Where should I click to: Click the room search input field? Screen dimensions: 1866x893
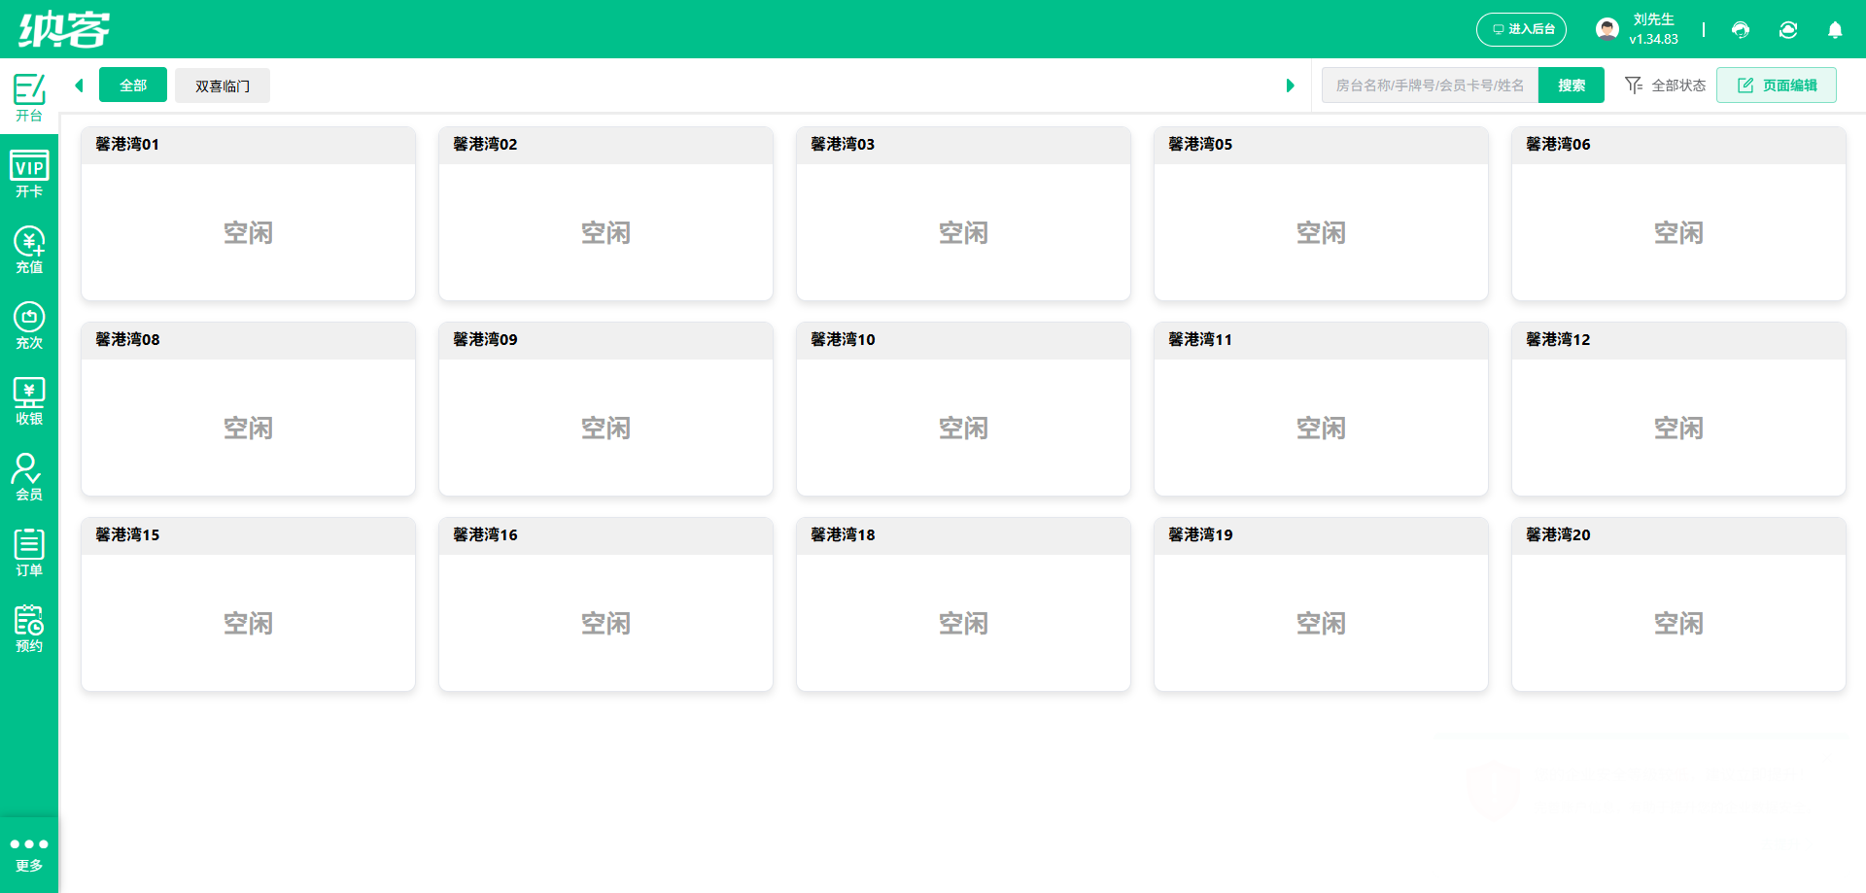point(1430,86)
